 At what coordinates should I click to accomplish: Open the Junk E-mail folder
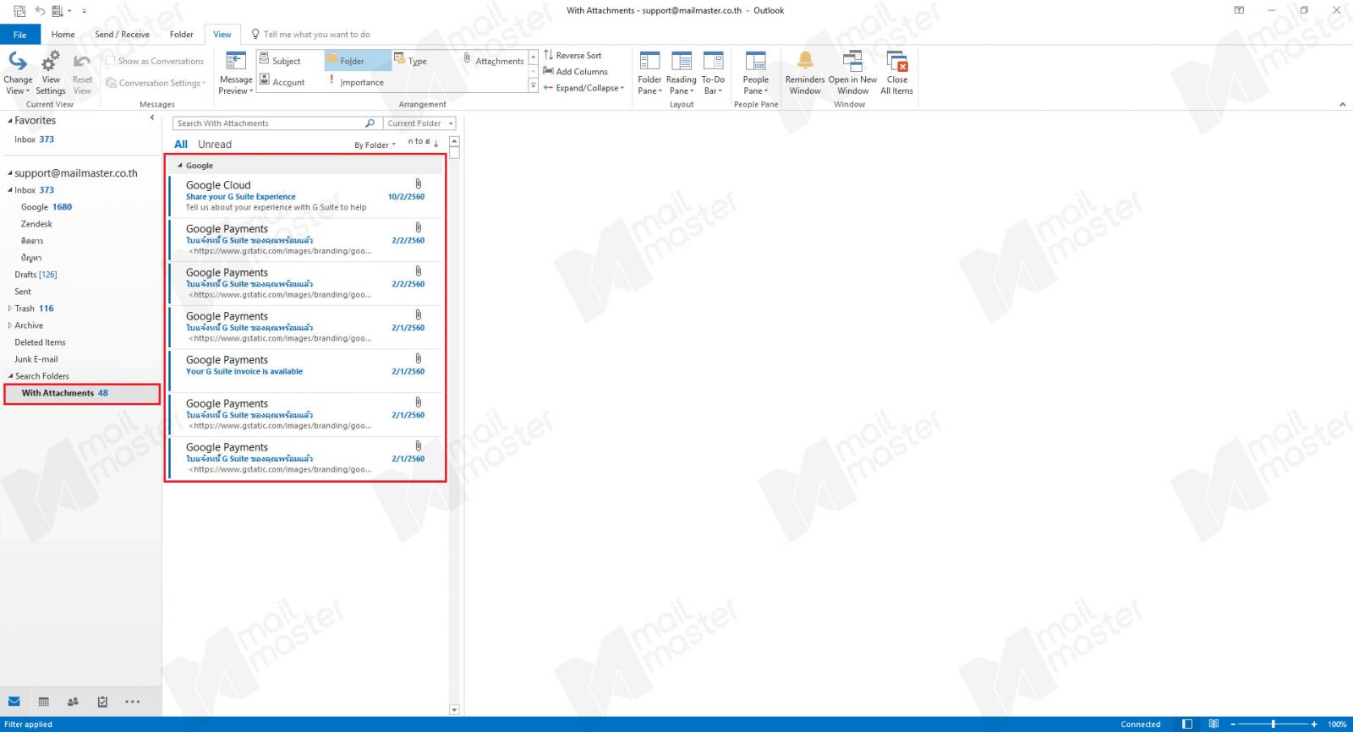tap(36, 359)
